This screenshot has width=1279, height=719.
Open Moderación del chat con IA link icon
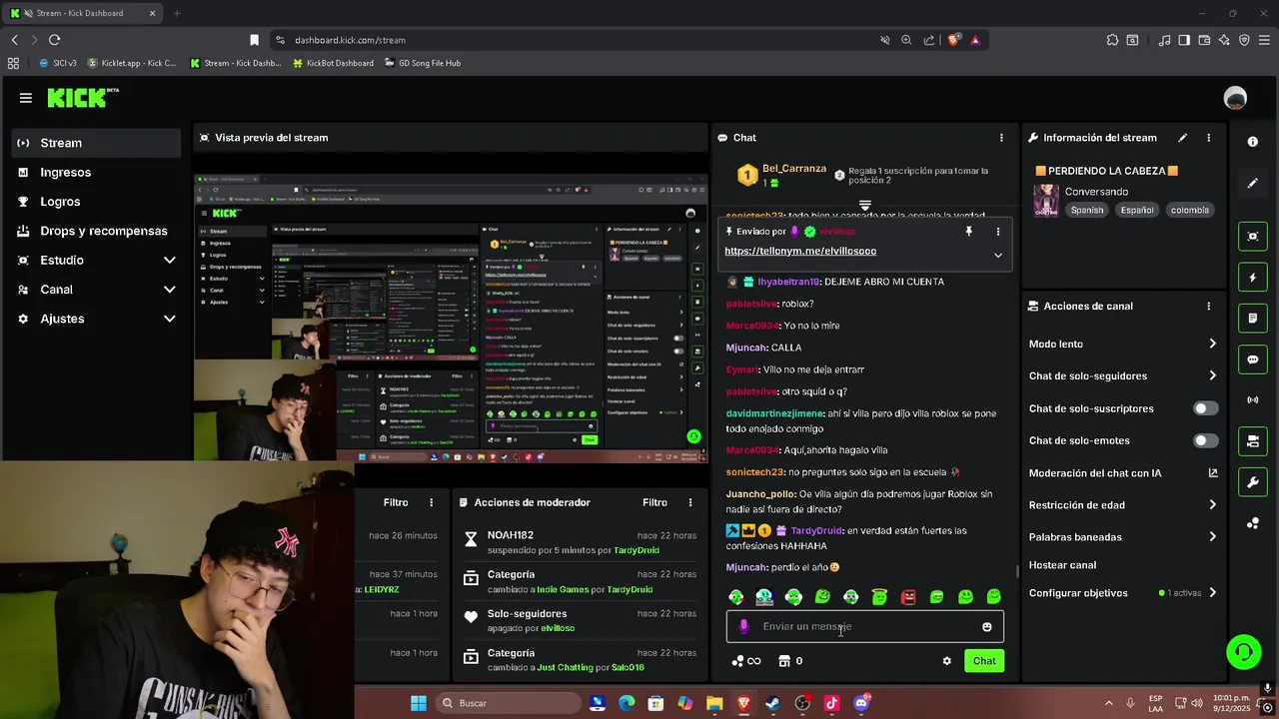tap(1213, 473)
